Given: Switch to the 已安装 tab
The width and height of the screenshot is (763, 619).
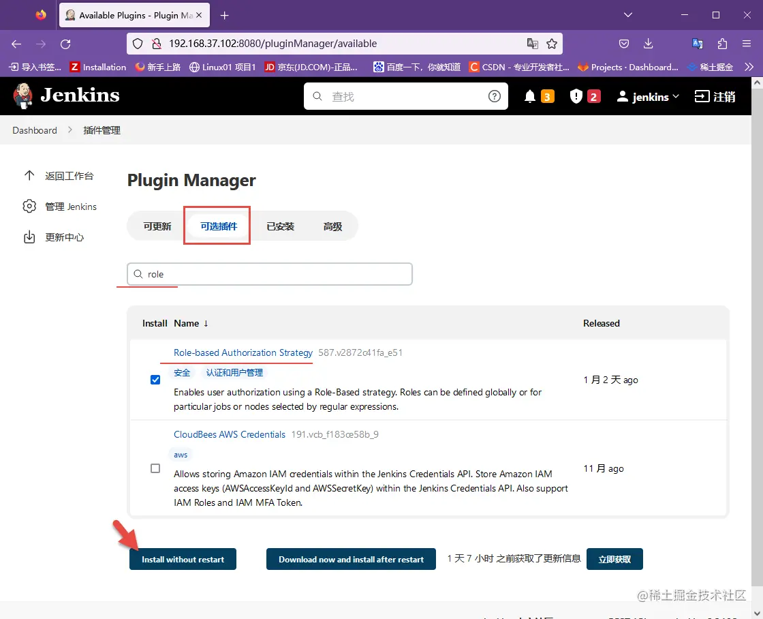Looking at the screenshot, I should click(280, 226).
